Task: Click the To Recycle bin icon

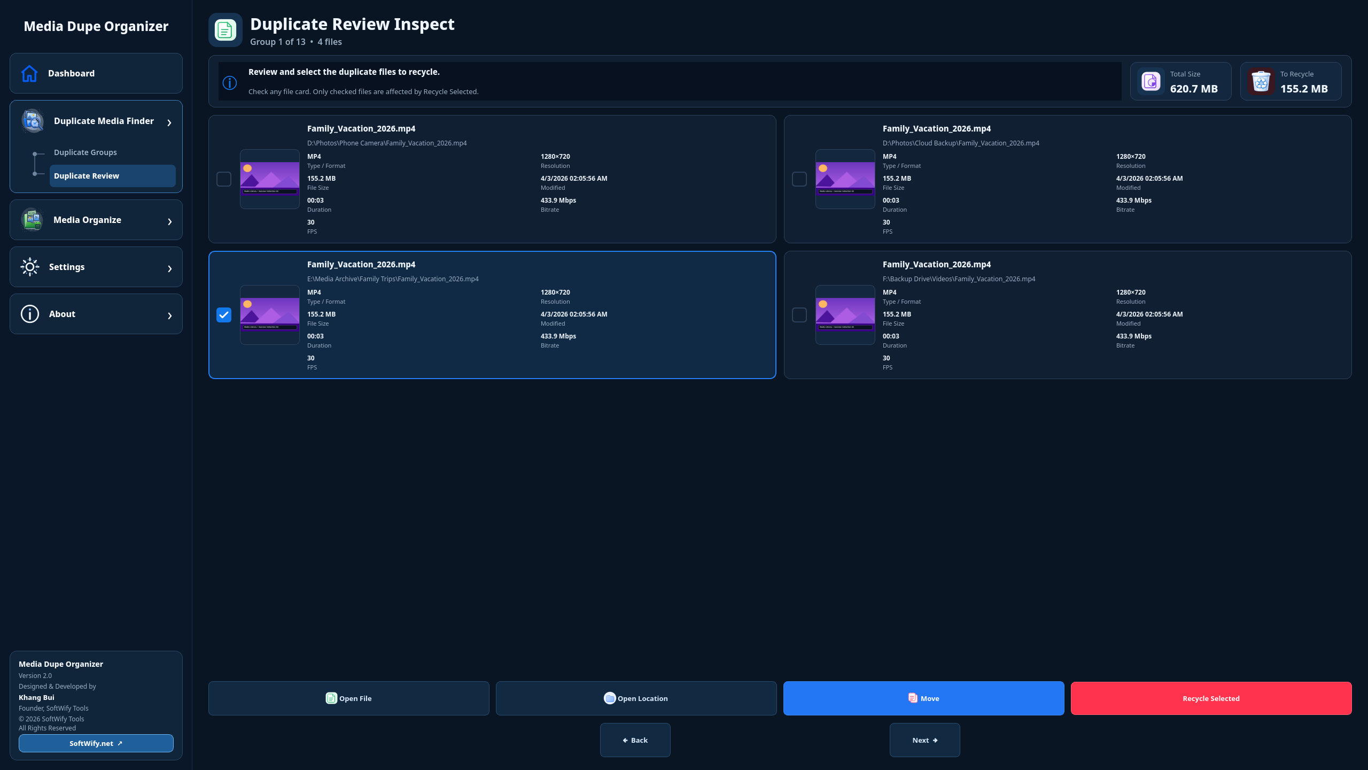Action: coord(1261,81)
